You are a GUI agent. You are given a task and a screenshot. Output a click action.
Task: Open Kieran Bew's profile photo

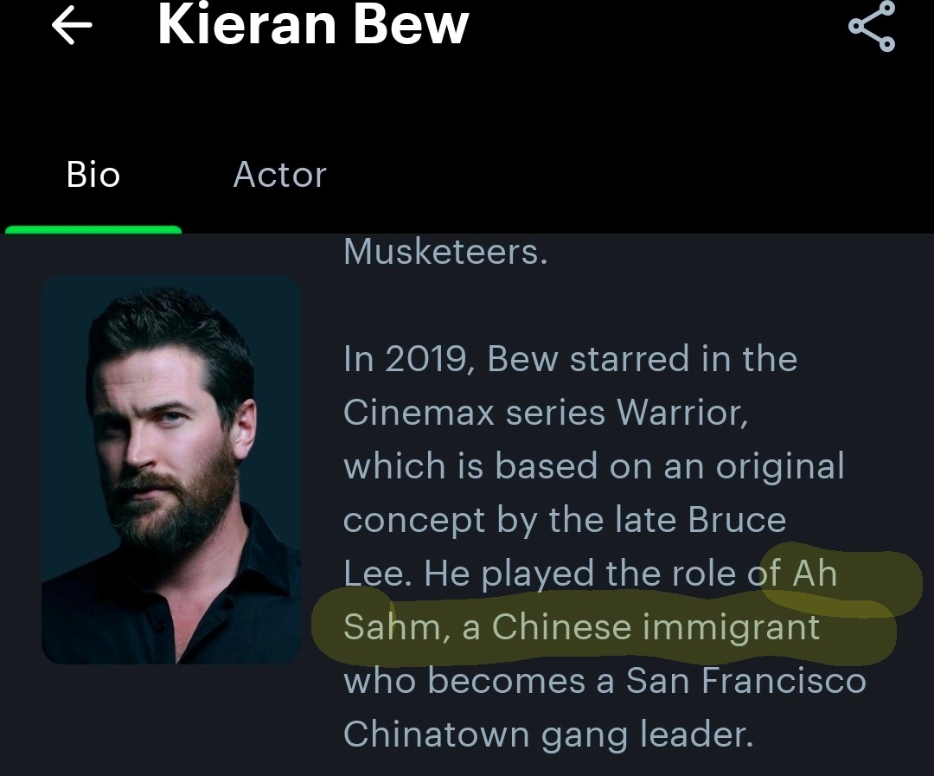click(x=171, y=470)
